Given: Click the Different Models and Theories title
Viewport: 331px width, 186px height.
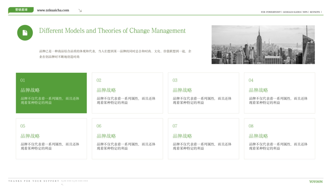Looking at the screenshot, I should [112, 31].
